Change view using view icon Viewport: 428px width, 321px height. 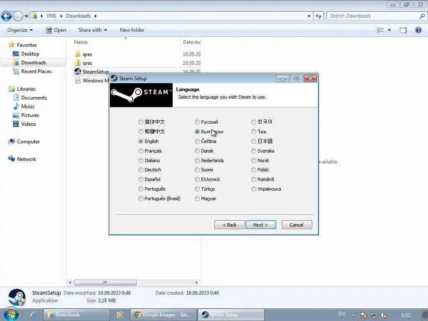(380, 30)
